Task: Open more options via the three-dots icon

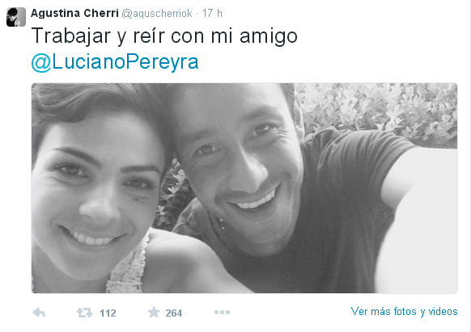Action: tap(222, 312)
